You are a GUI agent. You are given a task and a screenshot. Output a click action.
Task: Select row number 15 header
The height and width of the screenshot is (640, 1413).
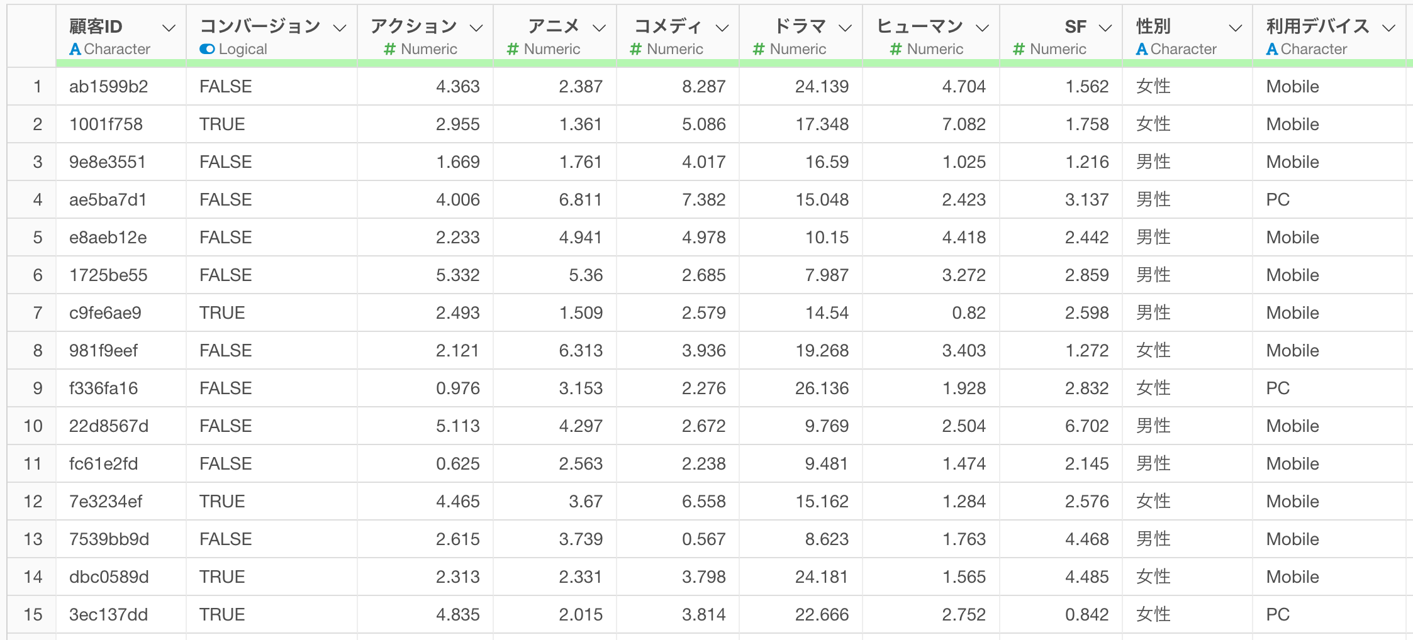(33, 615)
